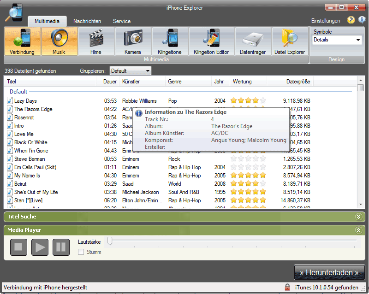
Task: Click the Default group header
Action: [x=18, y=92]
